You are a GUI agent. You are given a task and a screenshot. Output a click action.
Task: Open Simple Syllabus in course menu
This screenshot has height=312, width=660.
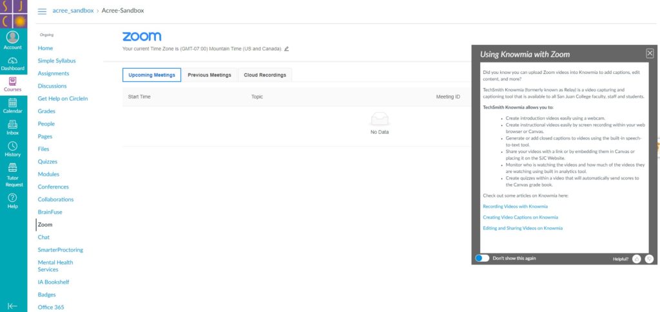pos(57,61)
